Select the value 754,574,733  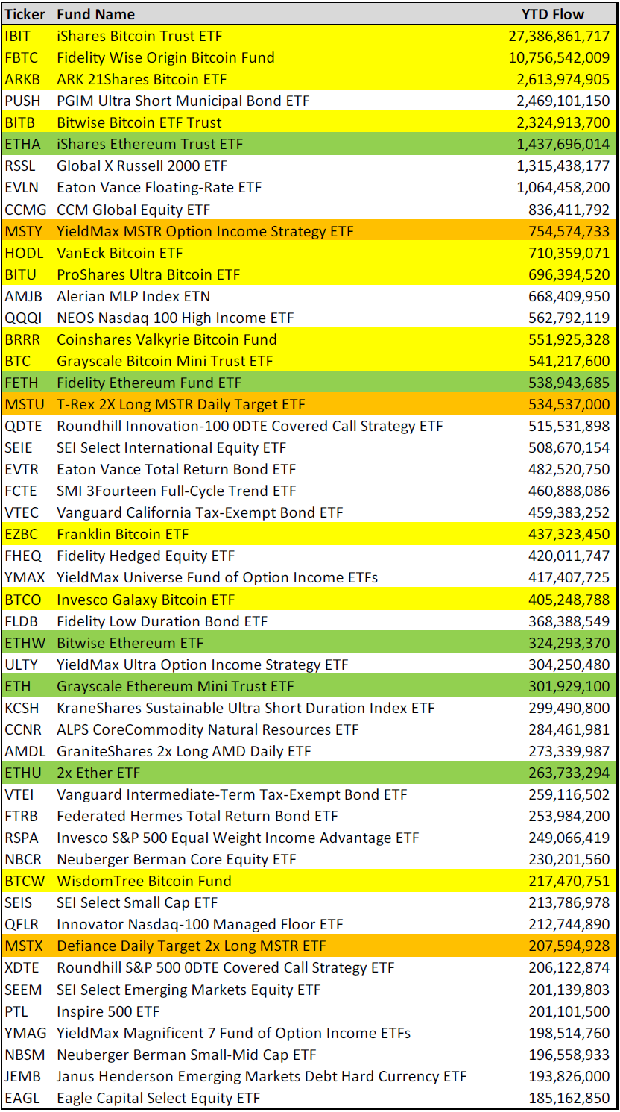pyautogui.click(x=569, y=231)
